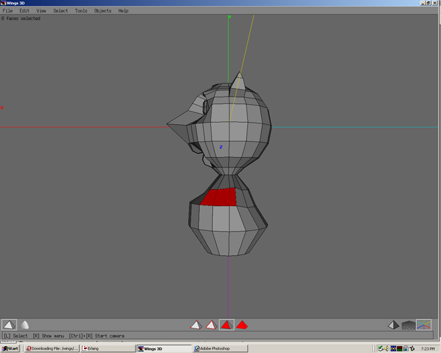Open the File menu
441x353 pixels.
(8, 11)
